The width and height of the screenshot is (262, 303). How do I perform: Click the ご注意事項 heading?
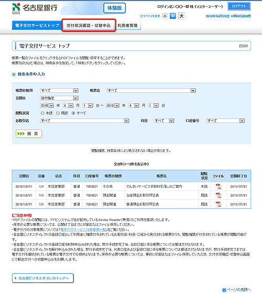[21, 215]
